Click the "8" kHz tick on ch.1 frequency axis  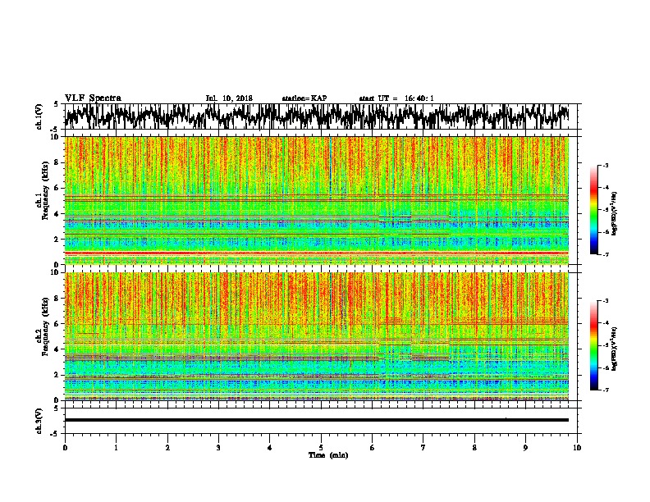point(57,162)
